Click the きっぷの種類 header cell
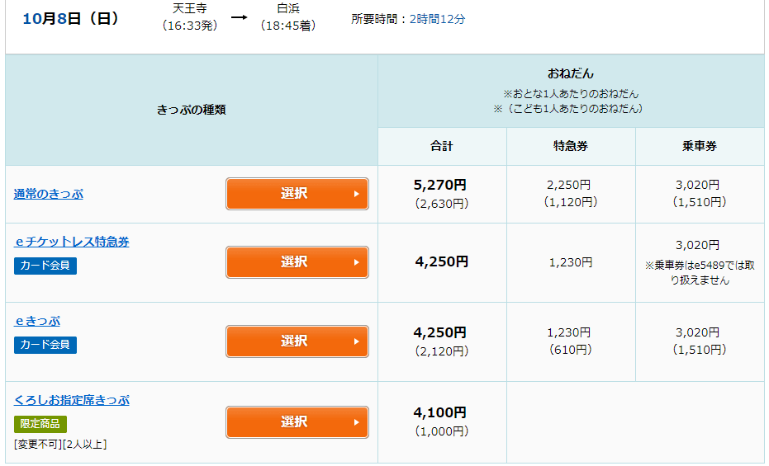The image size is (769, 466). (x=192, y=110)
